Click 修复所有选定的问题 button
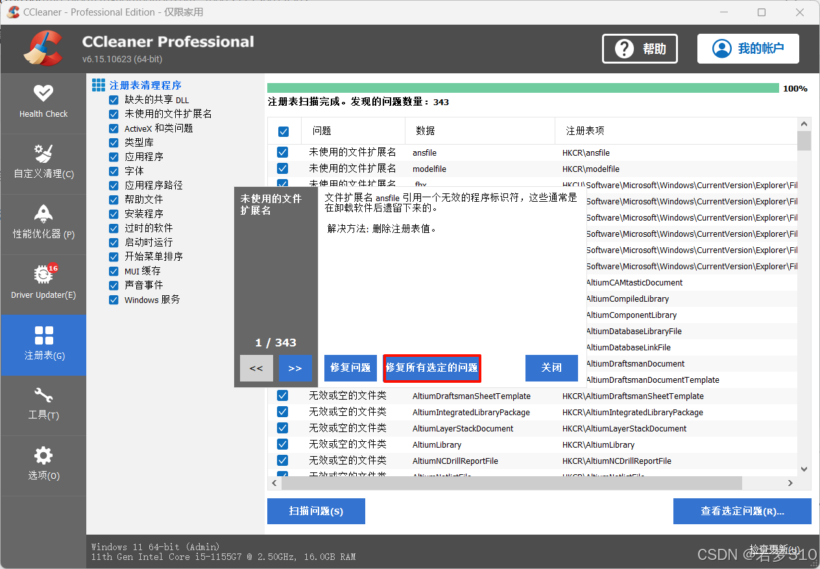Screen dimensions: 820x569 (x=432, y=368)
